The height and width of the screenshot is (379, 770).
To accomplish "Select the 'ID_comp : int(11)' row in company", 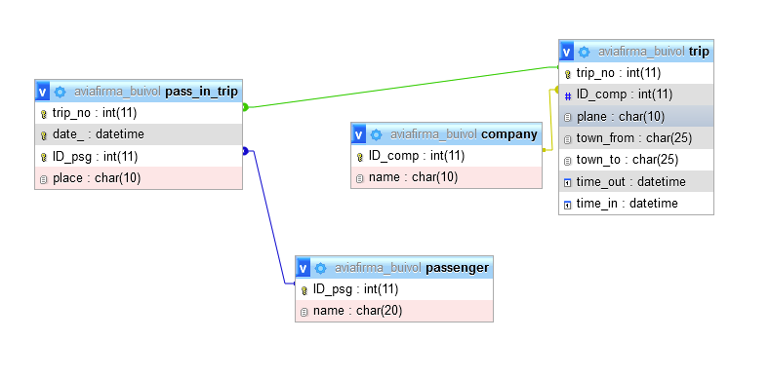I will pyautogui.click(x=446, y=156).
